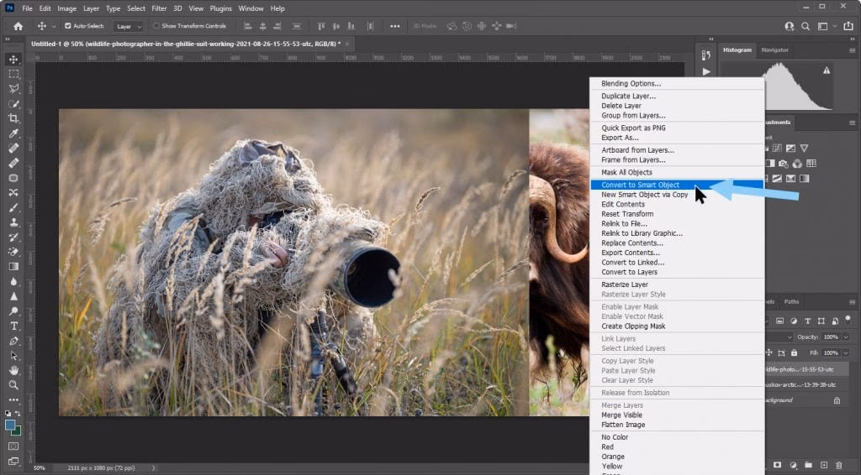This screenshot has height=475, width=861.
Task: Choose Convert to Smart Object
Action: click(x=640, y=185)
